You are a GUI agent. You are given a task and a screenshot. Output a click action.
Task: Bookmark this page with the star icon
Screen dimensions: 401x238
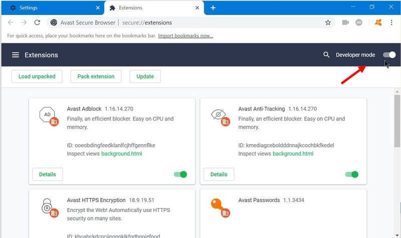[328, 22]
